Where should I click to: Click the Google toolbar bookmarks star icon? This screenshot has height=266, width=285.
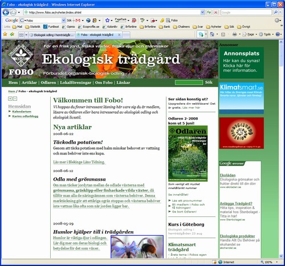[x=107, y=21]
